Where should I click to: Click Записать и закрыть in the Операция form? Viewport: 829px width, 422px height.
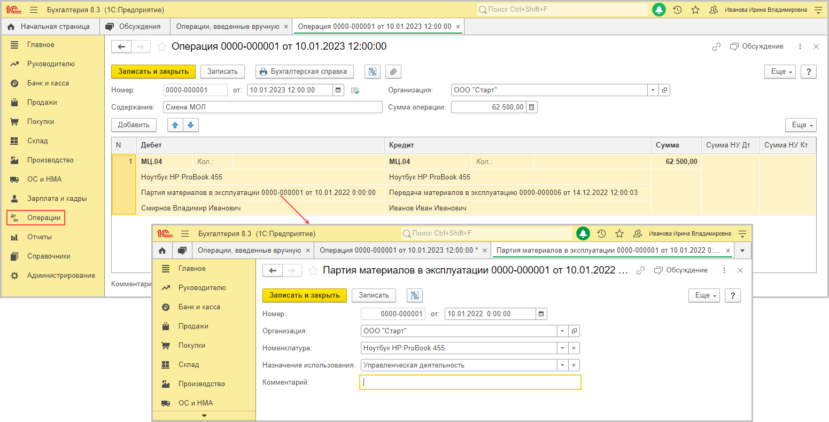(153, 72)
